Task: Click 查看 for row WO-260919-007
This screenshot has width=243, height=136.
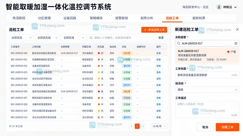Action: (158, 98)
